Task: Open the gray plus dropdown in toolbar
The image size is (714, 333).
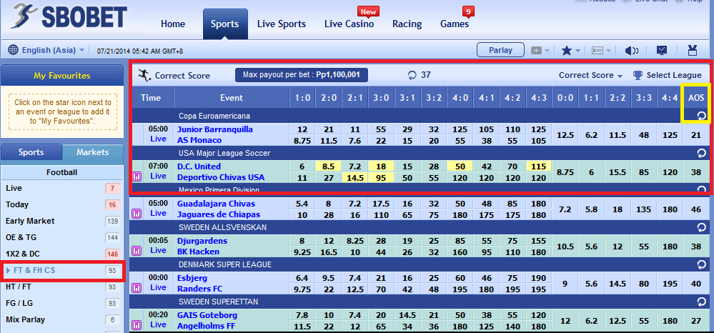Action: 540,51
